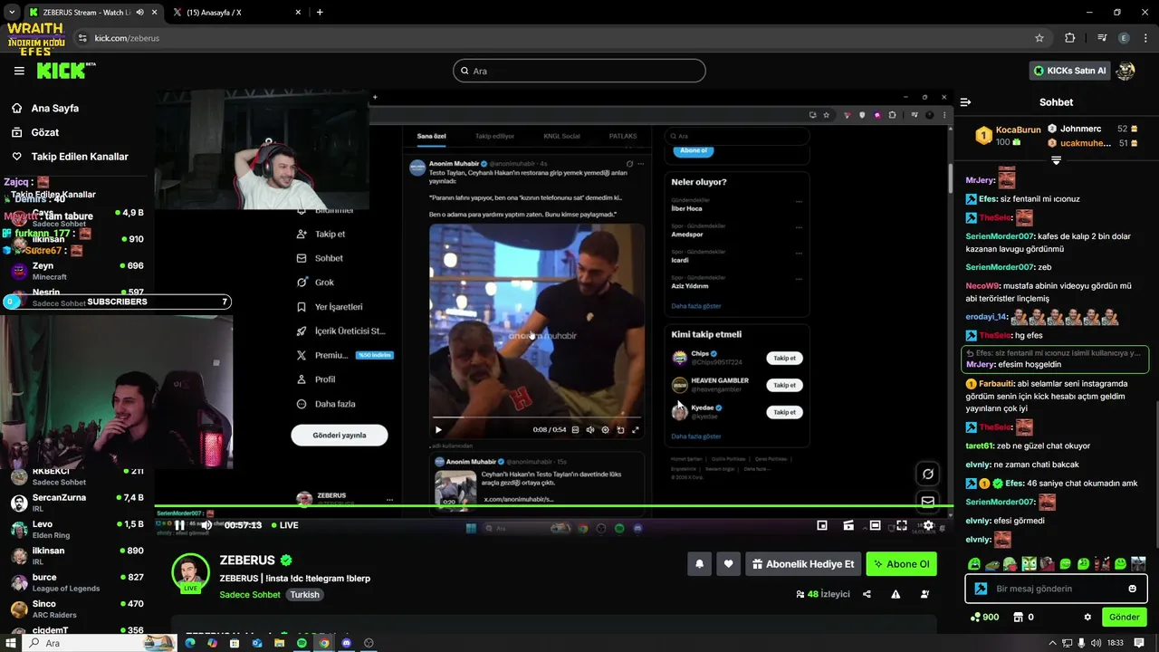Click username taret61 in chat

tap(980, 446)
